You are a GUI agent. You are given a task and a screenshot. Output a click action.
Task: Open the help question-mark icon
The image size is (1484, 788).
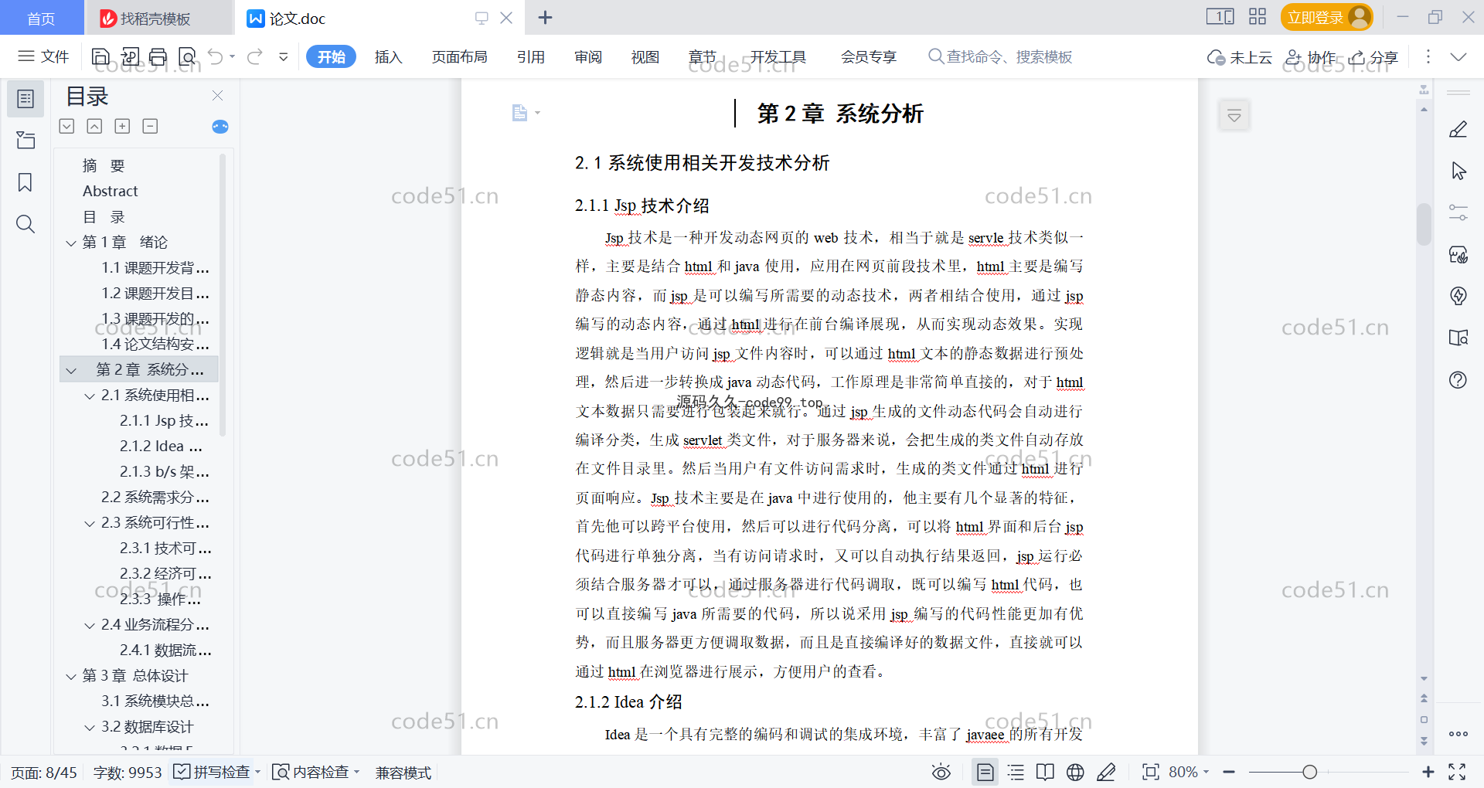click(1458, 379)
